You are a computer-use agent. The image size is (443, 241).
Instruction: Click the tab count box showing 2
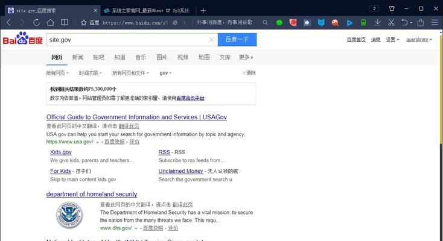pos(374,8)
